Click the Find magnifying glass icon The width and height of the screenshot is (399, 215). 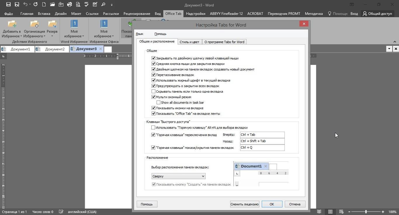click(103, 5)
